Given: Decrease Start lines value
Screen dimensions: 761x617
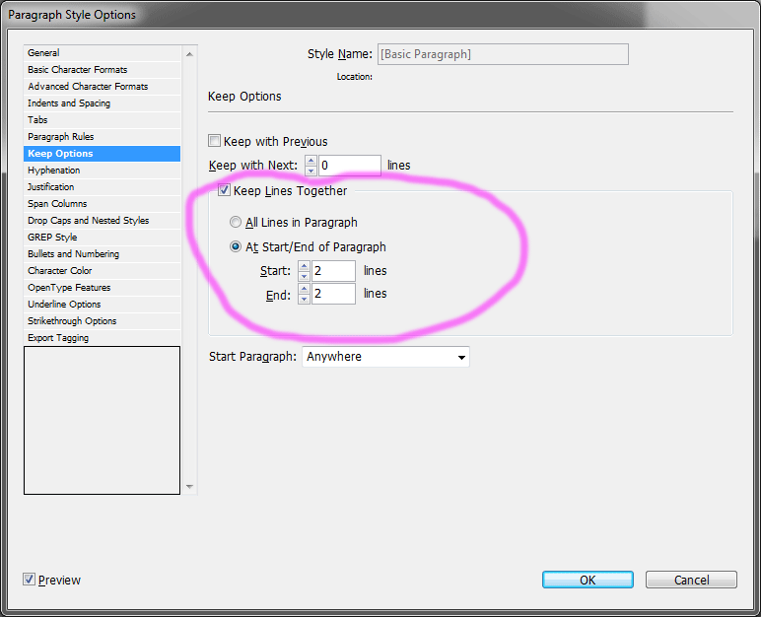Looking at the screenshot, I should [304, 276].
